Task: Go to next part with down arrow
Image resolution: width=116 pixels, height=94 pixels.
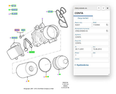Action: (103, 8)
